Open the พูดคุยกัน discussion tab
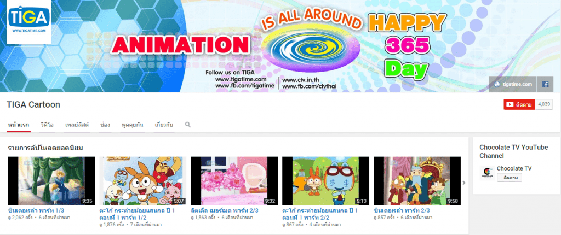The height and width of the screenshot is (235, 561). click(133, 125)
